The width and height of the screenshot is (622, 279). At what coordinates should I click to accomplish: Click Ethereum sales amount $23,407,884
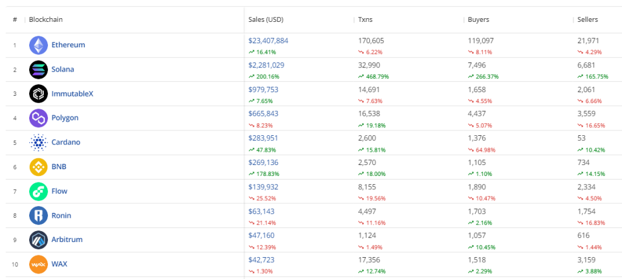pyautogui.click(x=268, y=41)
